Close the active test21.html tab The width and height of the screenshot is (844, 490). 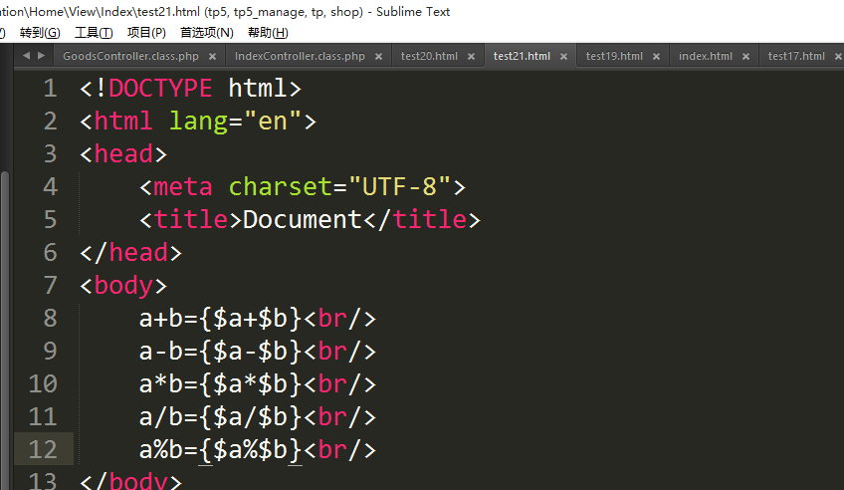564,57
